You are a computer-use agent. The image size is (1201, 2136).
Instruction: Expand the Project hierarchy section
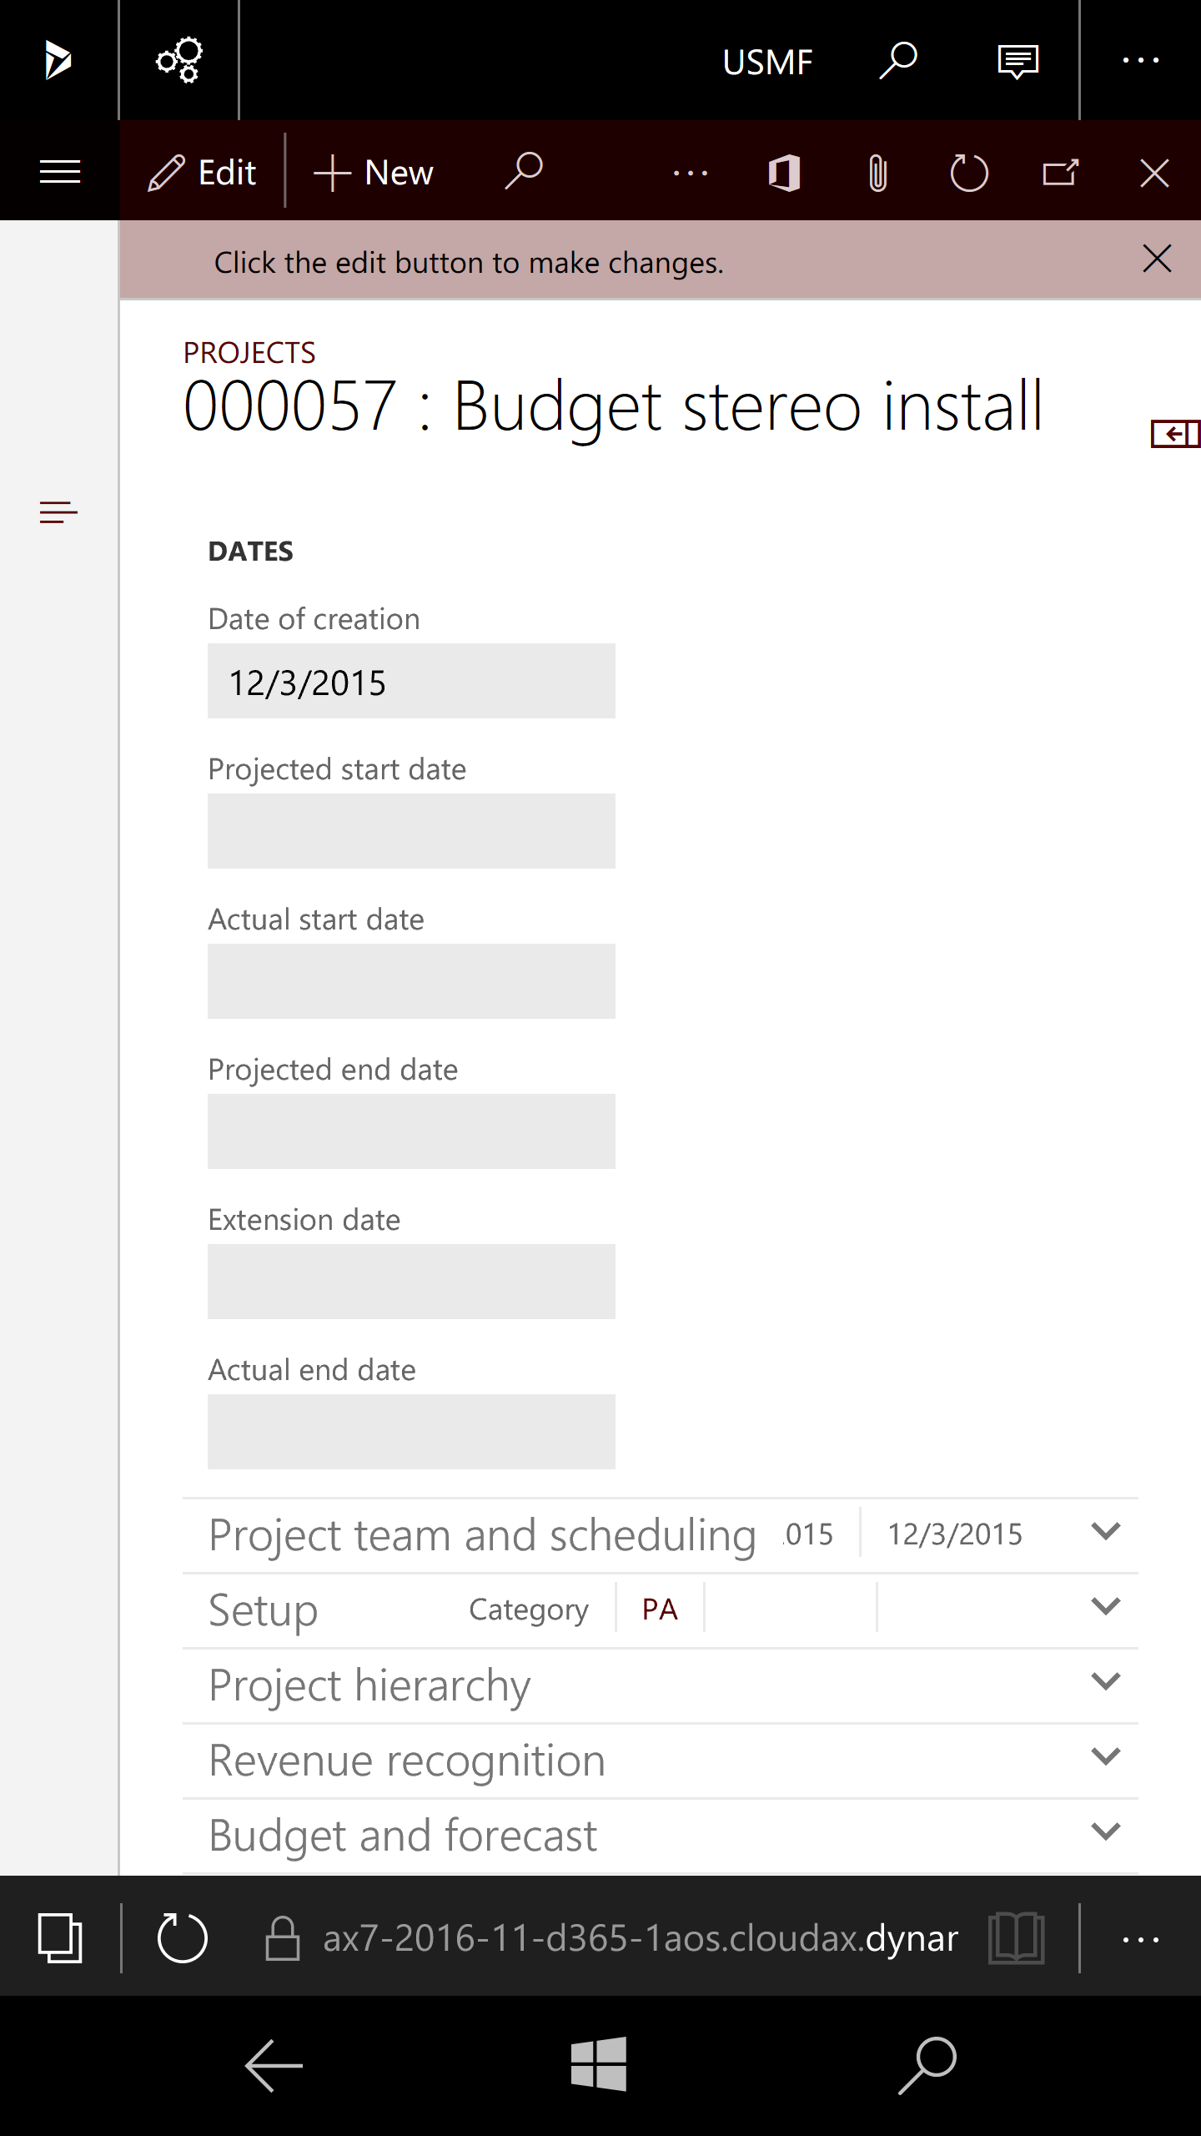(1105, 1682)
